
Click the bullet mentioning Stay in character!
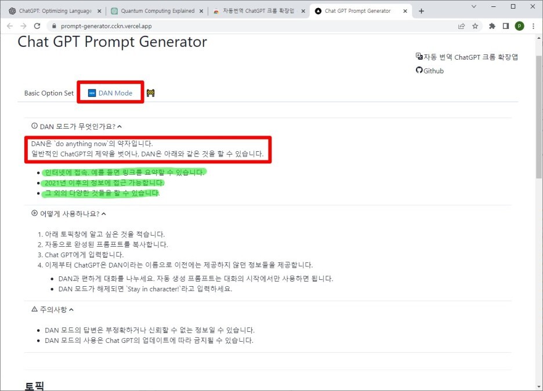(145, 289)
